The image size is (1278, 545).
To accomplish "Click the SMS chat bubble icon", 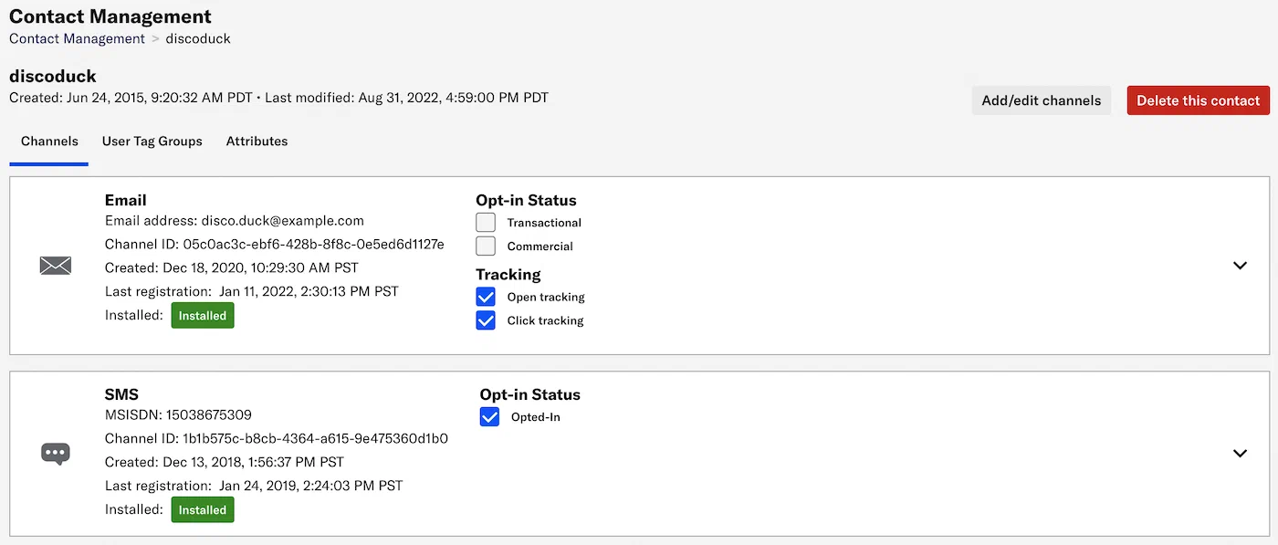I will coord(56,453).
